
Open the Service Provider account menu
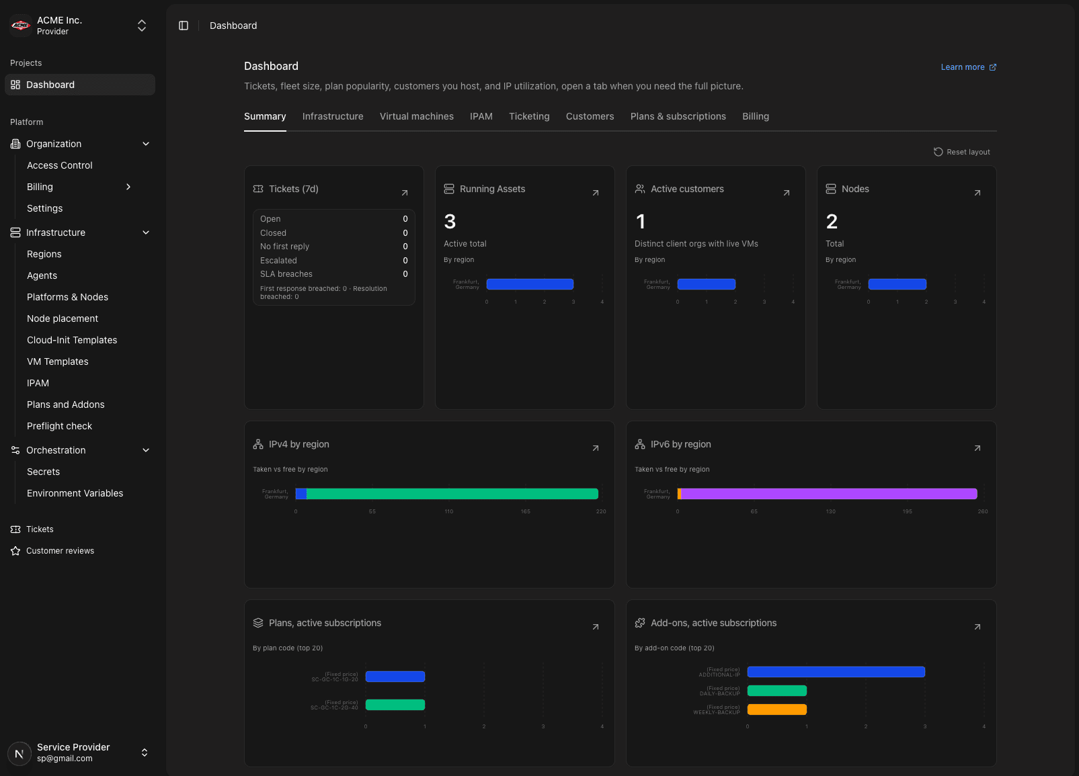click(80, 752)
